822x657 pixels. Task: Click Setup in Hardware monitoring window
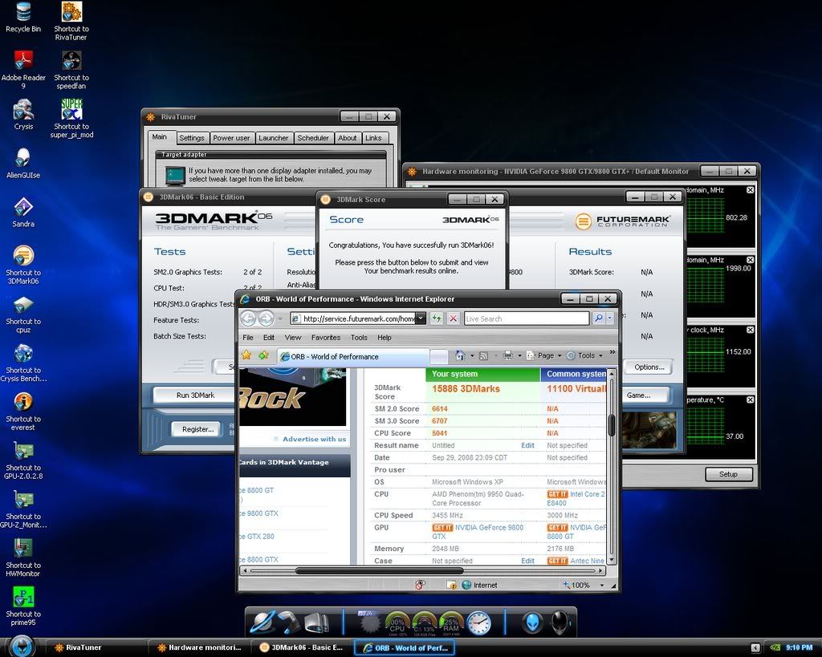coord(728,474)
